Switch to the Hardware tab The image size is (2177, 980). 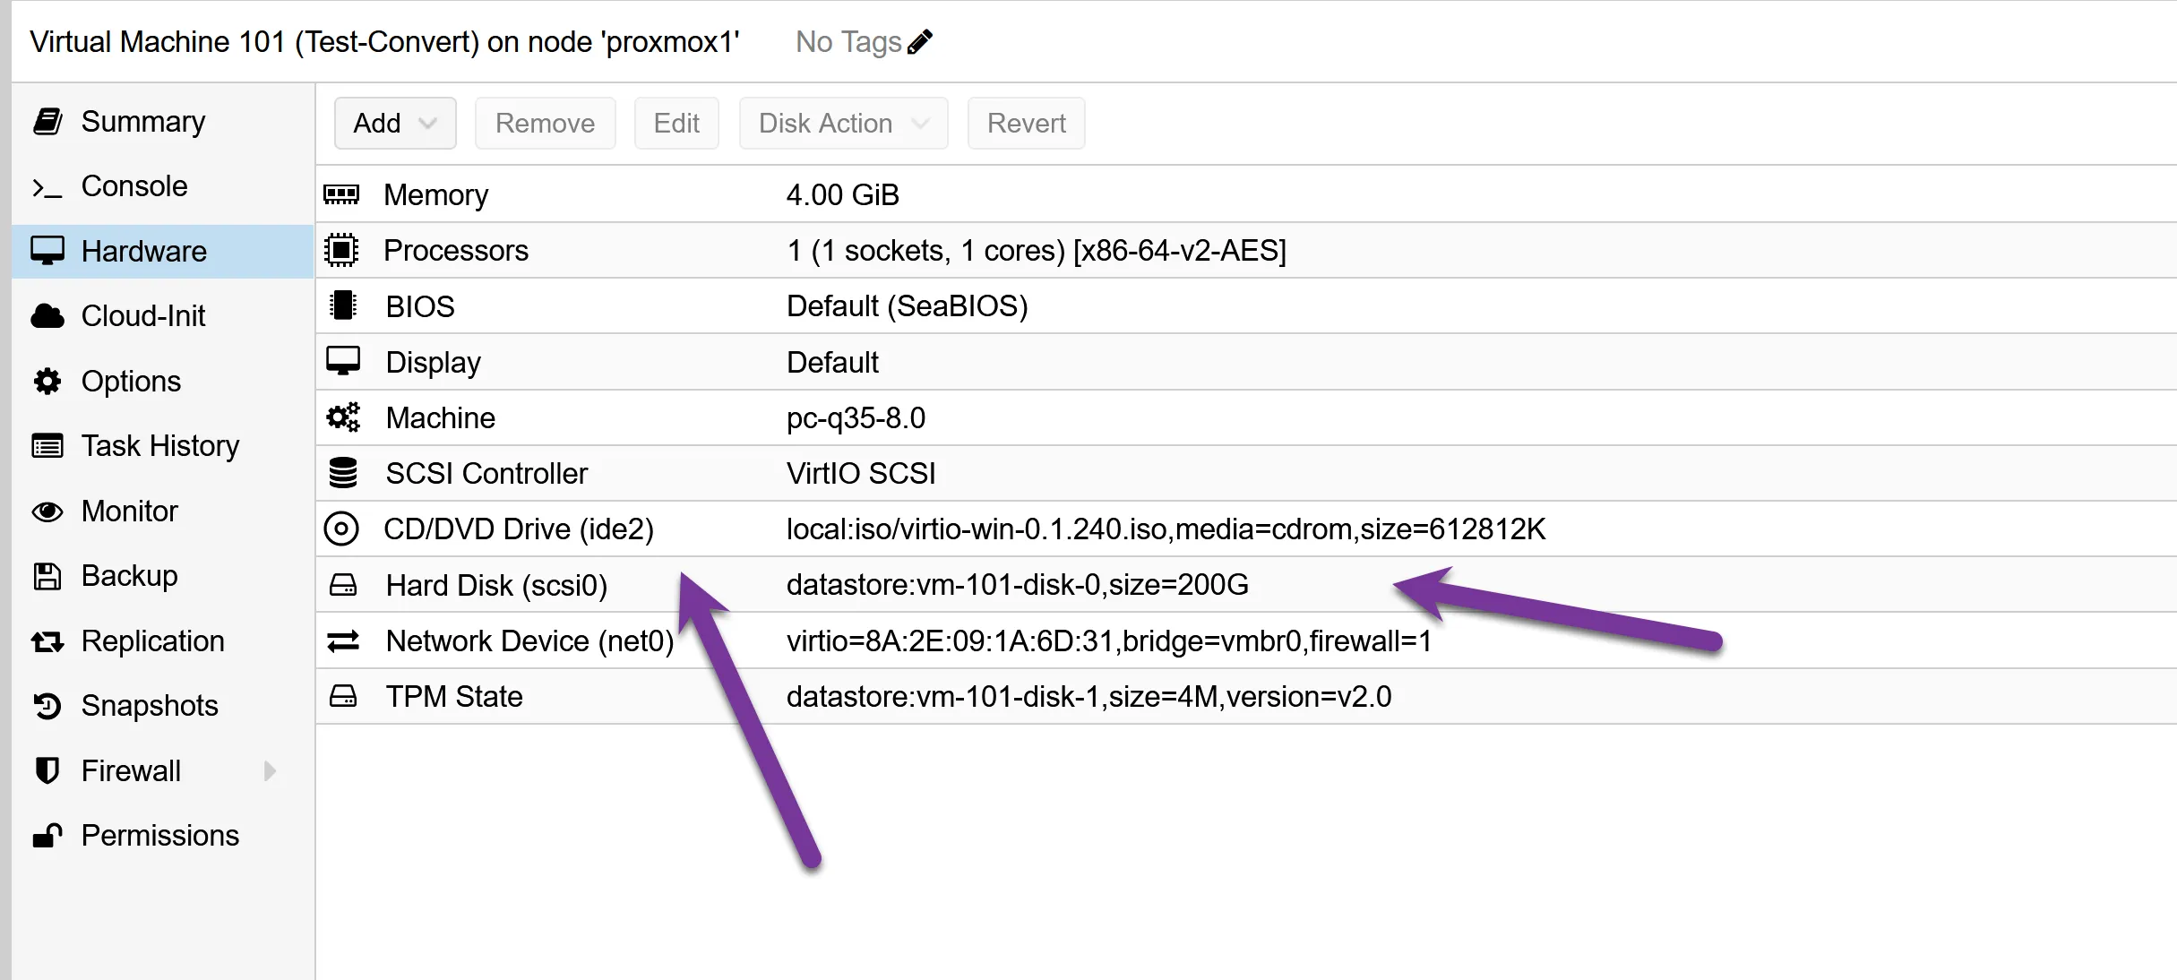[144, 251]
